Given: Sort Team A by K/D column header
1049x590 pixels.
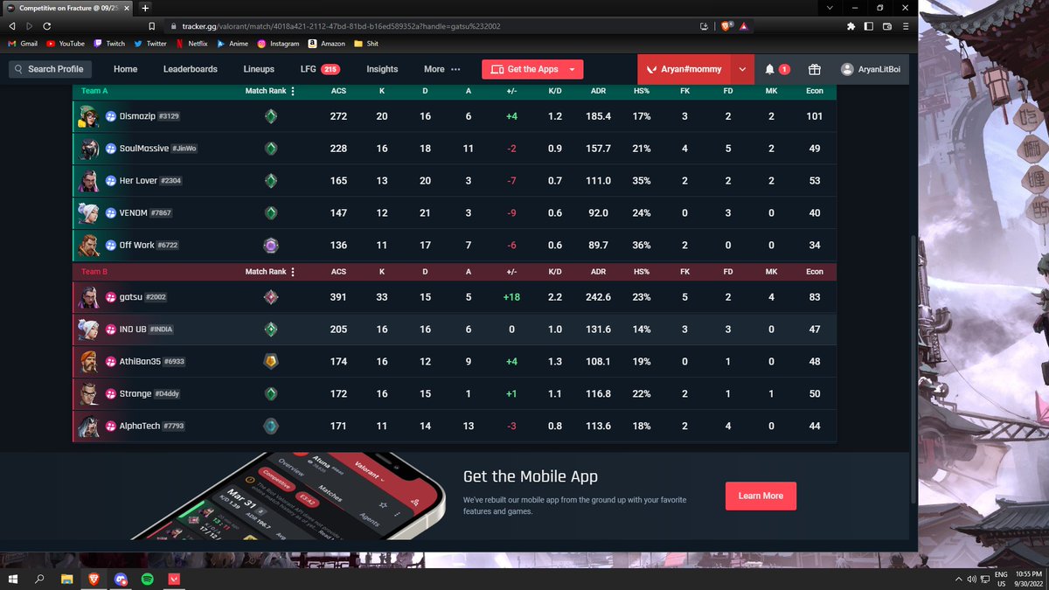Looking at the screenshot, I should click(x=555, y=90).
